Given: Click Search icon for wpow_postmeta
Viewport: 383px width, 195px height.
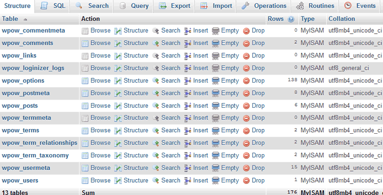Looking at the screenshot, I should (x=156, y=93).
